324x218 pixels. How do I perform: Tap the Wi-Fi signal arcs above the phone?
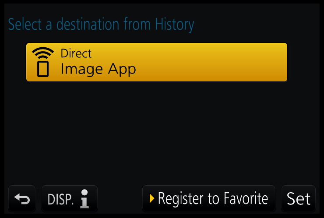tap(43, 53)
